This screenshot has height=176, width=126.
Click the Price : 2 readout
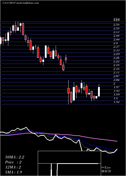13,162
